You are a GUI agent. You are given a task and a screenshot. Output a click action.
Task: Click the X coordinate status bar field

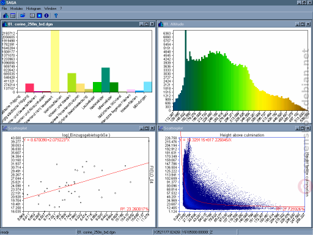click(167, 232)
